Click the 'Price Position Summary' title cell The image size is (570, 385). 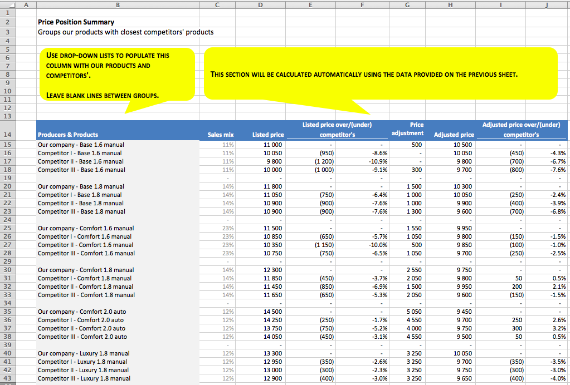76,22
